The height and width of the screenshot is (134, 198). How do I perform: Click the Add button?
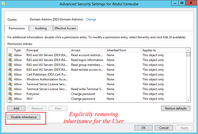(16, 108)
